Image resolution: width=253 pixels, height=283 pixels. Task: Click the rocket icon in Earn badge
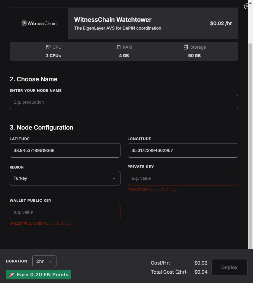pos(12,275)
